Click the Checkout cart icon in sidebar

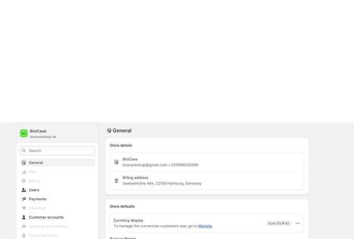[x=24, y=208]
